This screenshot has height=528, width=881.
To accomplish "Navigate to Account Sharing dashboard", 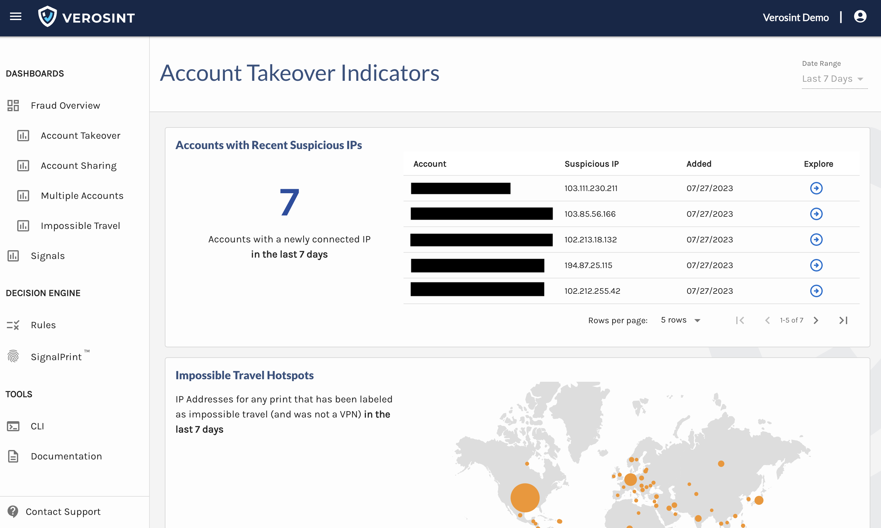I will [78, 166].
